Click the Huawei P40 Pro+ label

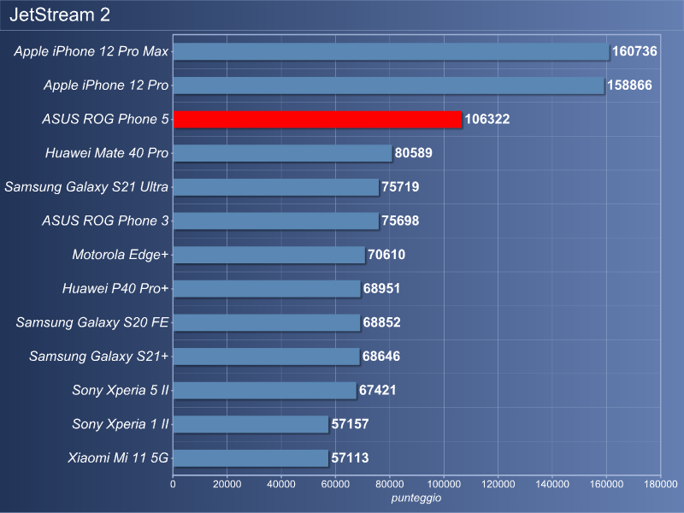point(115,288)
